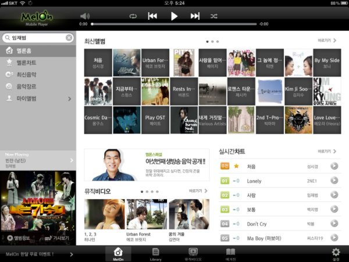Open 가사보기 to view lyrics

(57, 238)
